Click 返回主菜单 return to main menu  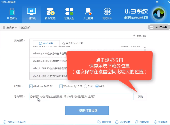(159, 27)
